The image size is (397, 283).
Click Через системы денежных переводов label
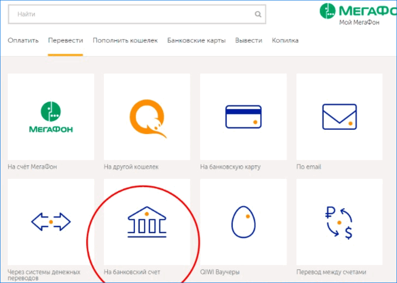tap(44, 275)
